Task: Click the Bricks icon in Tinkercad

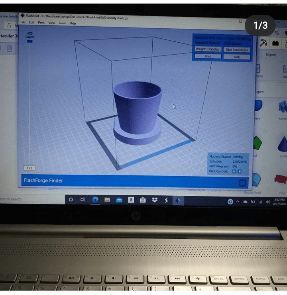Action: tap(275, 43)
